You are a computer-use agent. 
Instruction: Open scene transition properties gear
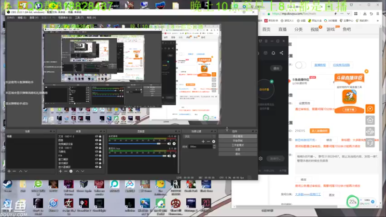[214, 141]
